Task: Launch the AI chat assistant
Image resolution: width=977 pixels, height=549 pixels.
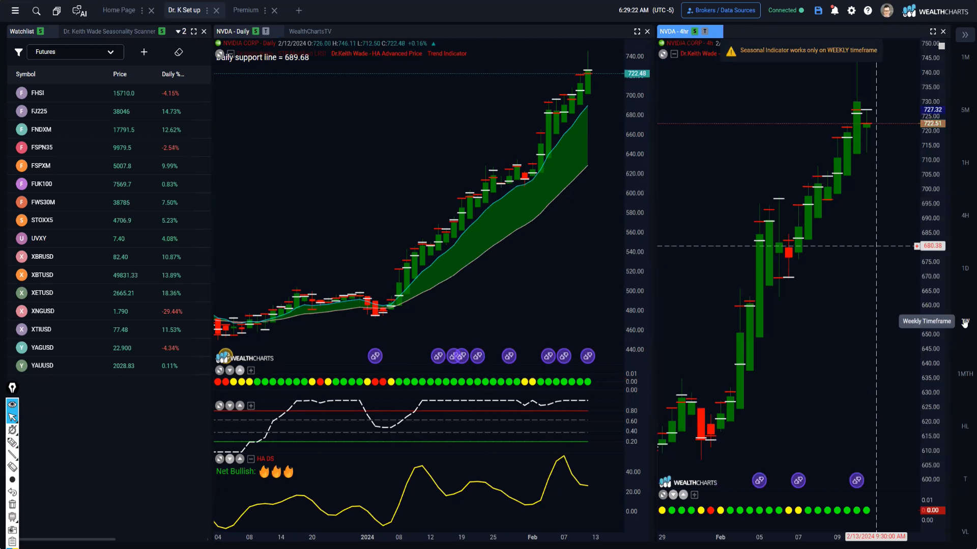Action: tap(79, 11)
